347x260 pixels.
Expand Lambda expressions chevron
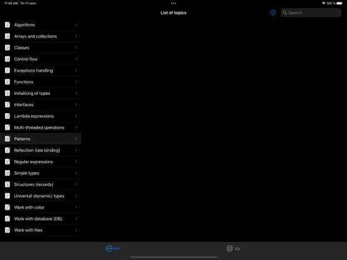(x=76, y=116)
